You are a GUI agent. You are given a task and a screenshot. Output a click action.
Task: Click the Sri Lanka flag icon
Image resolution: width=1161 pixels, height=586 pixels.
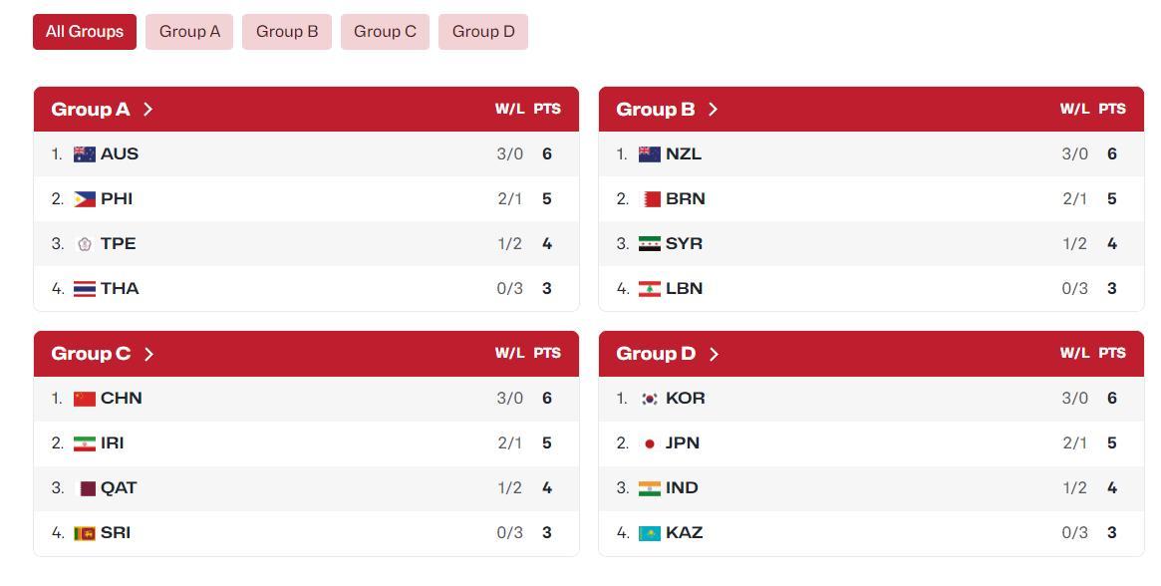(x=85, y=533)
